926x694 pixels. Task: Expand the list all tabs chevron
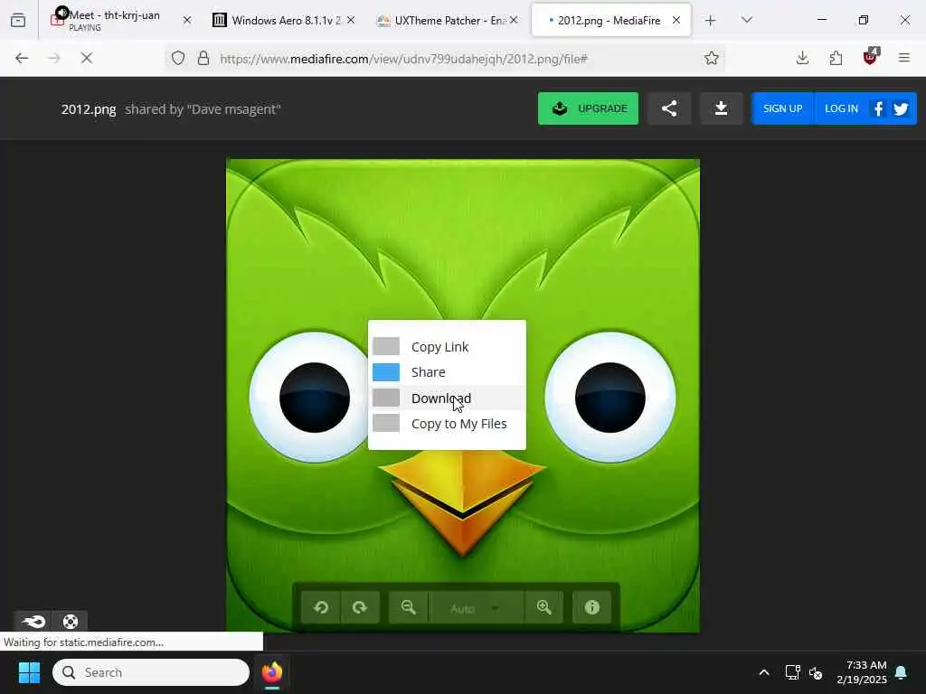[x=746, y=20]
